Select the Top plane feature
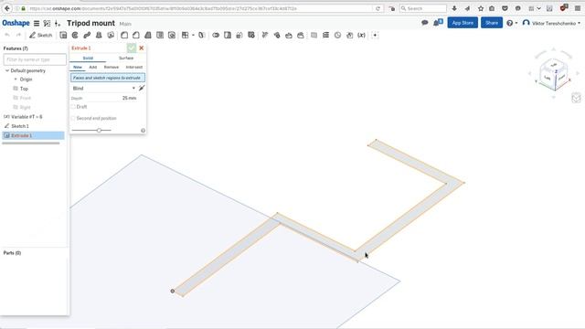 (x=24, y=89)
